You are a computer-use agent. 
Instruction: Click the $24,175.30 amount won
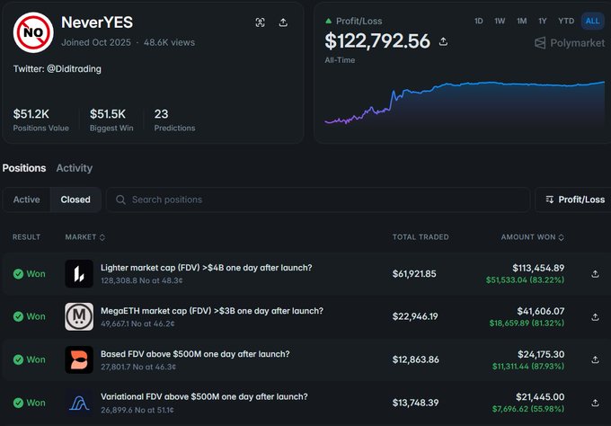pos(541,354)
